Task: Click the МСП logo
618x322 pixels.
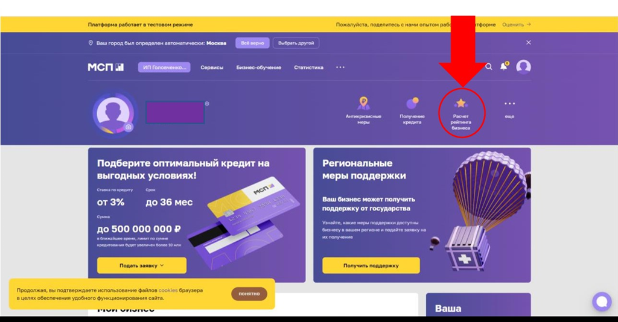Action: [106, 68]
